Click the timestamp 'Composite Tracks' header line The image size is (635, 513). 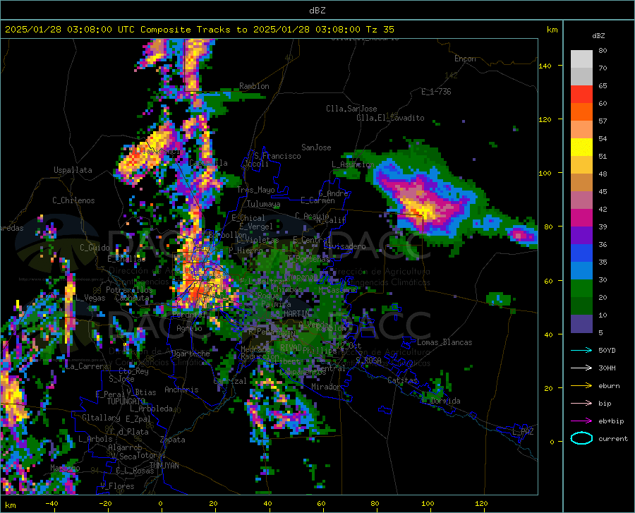(200, 30)
